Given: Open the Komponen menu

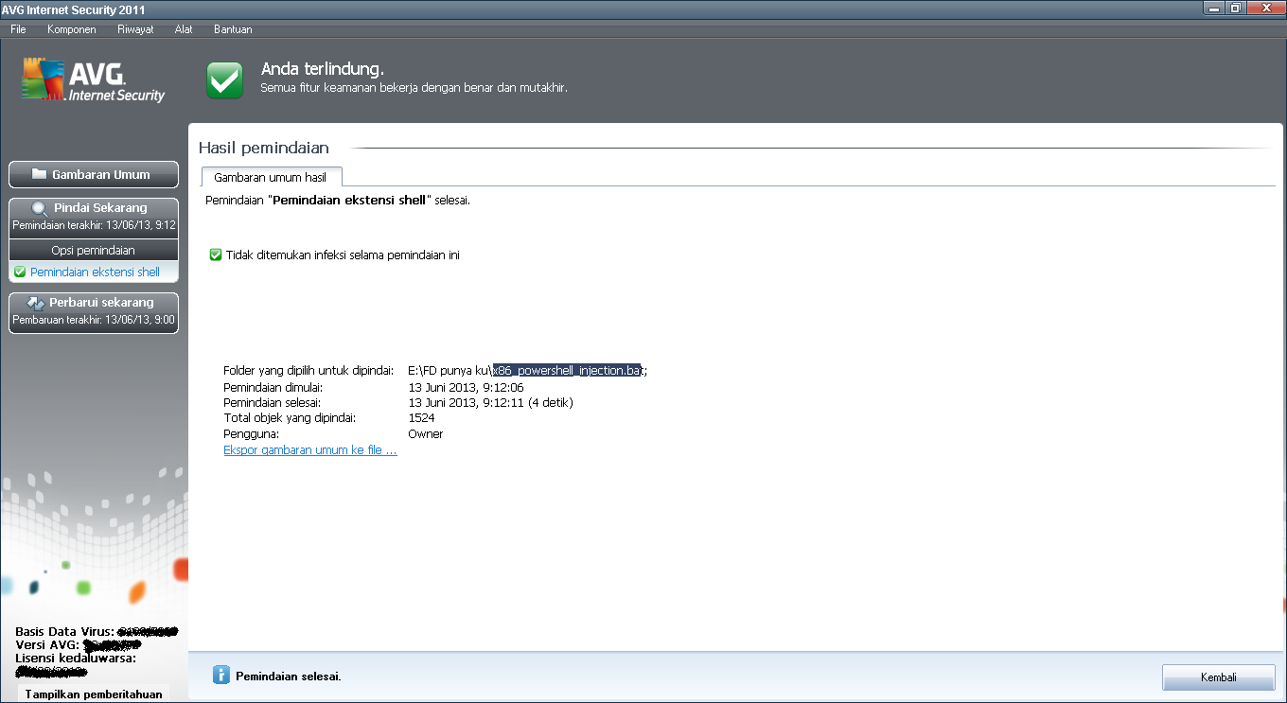Looking at the screenshot, I should [71, 29].
